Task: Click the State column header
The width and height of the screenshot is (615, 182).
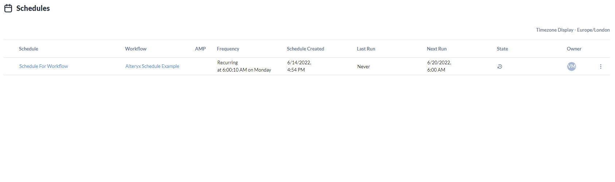Action: click(502, 49)
